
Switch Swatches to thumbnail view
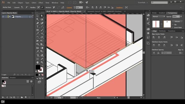coord(31,81)
